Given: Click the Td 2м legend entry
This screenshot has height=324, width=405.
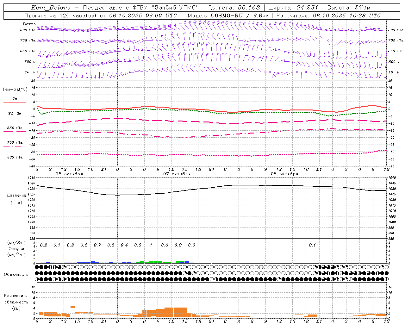Looking at the screenshot, I should (15, 113).
